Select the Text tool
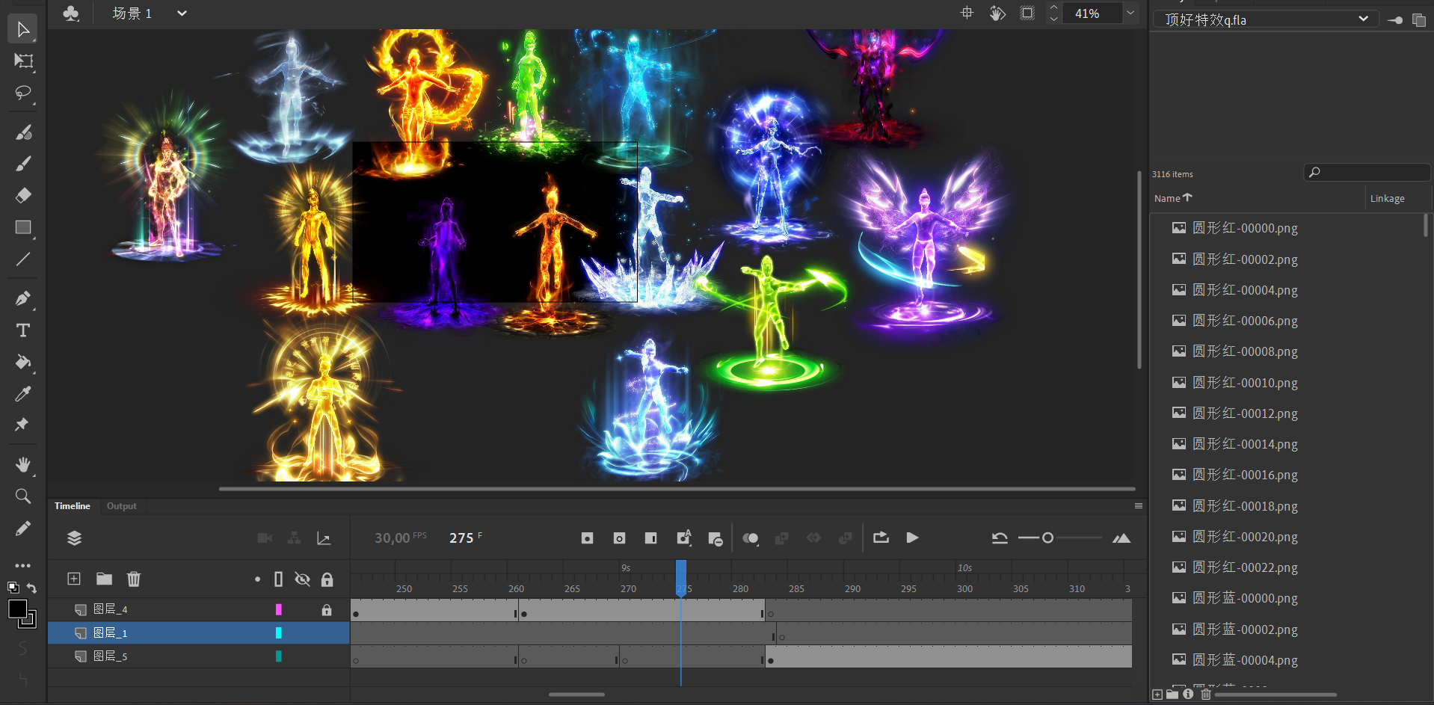 23,330
